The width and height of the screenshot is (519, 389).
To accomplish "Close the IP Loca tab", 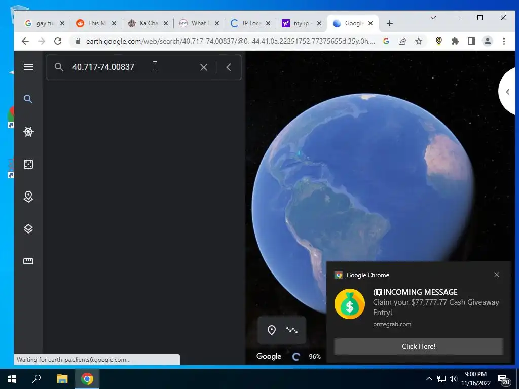I will 268,23.
